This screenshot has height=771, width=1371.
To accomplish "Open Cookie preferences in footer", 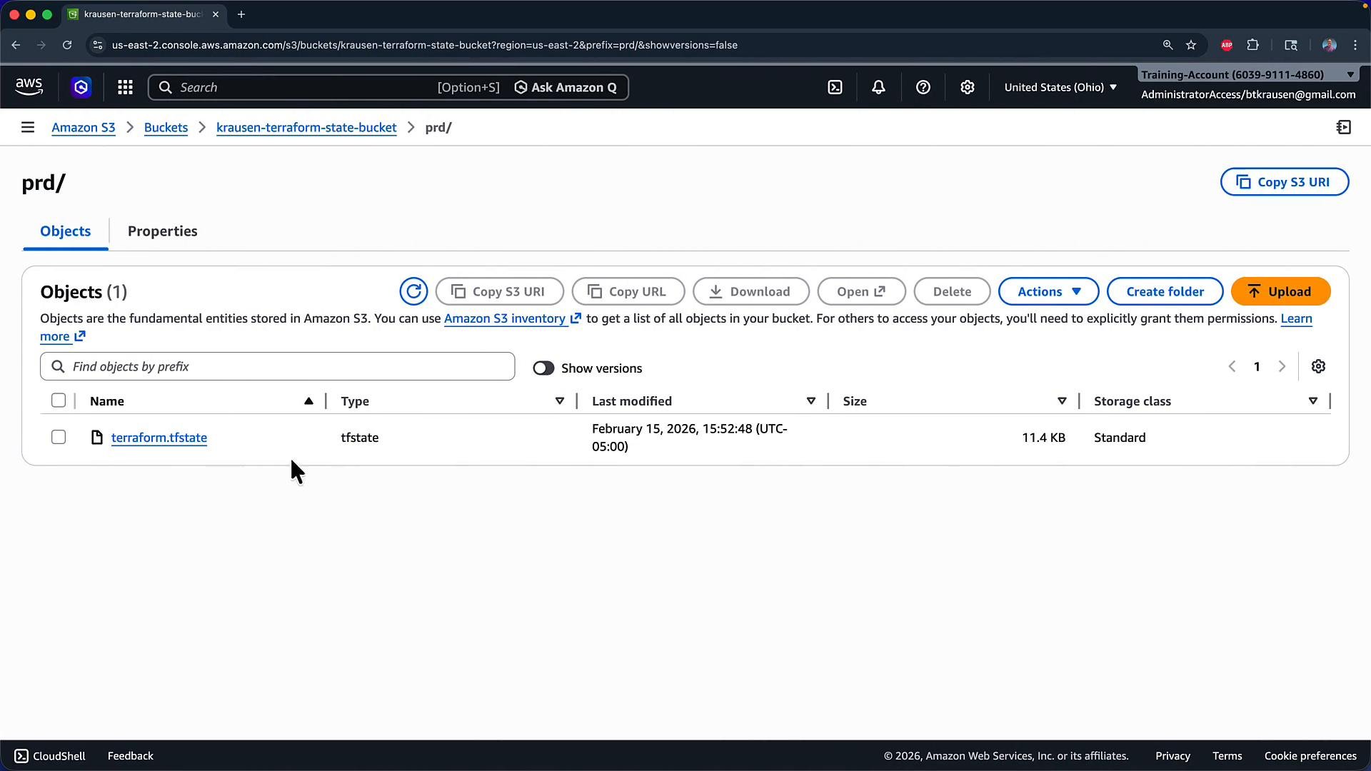I will point(1310,756).
